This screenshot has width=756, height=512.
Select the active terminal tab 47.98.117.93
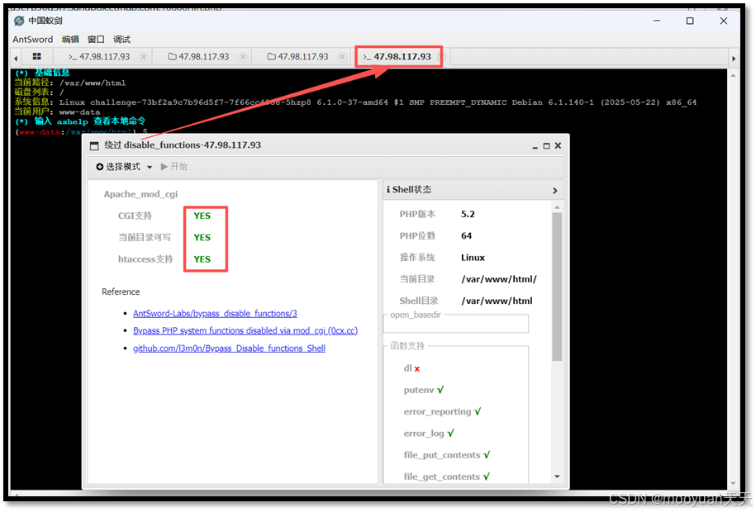[x=397, y=57]
